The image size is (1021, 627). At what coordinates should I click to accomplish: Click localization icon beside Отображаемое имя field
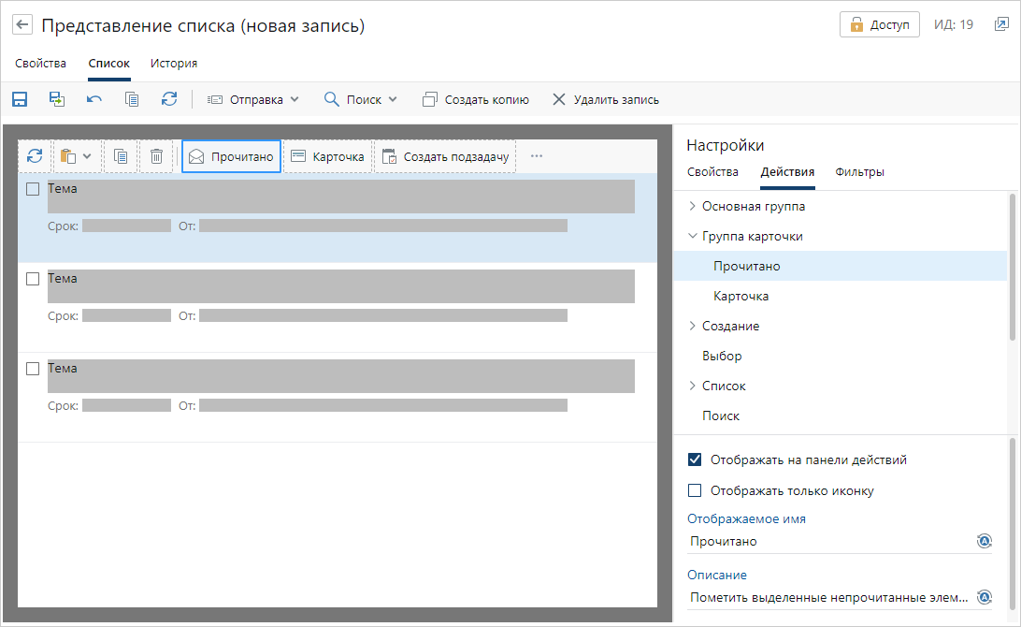984,541
